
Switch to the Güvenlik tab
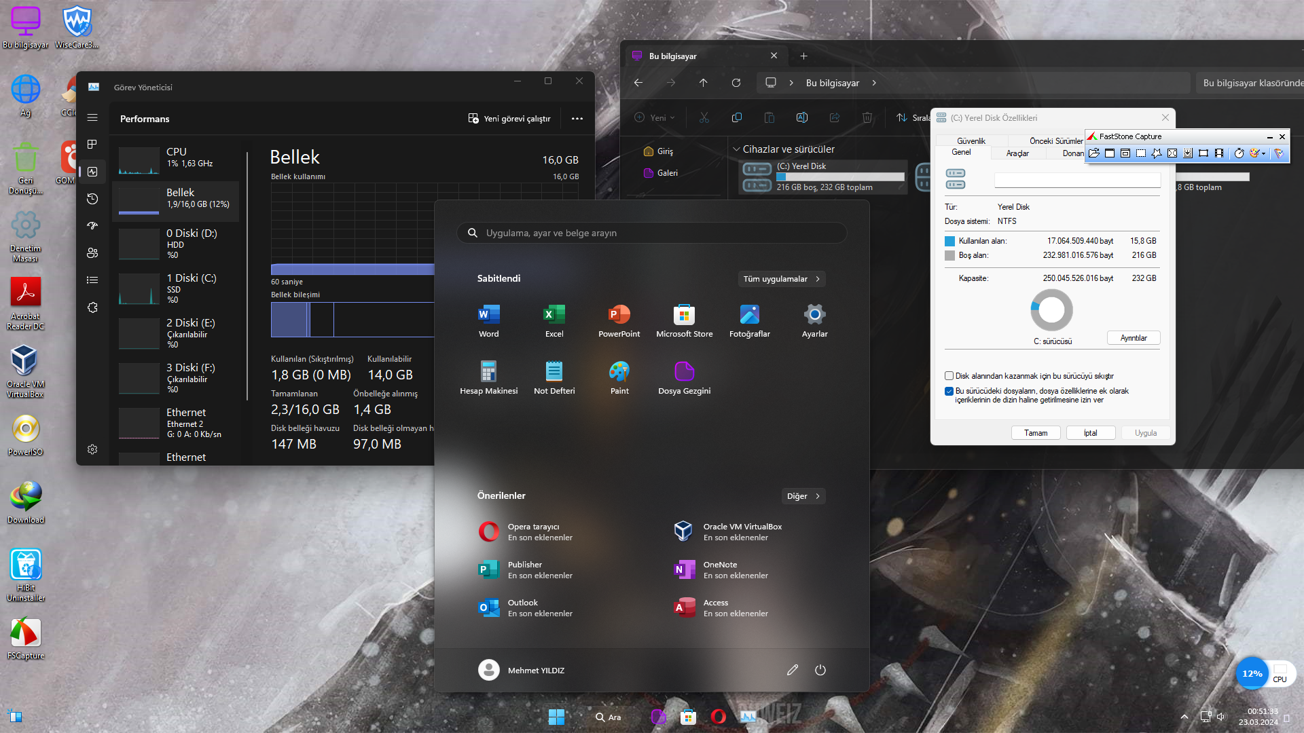coord(971,141)
